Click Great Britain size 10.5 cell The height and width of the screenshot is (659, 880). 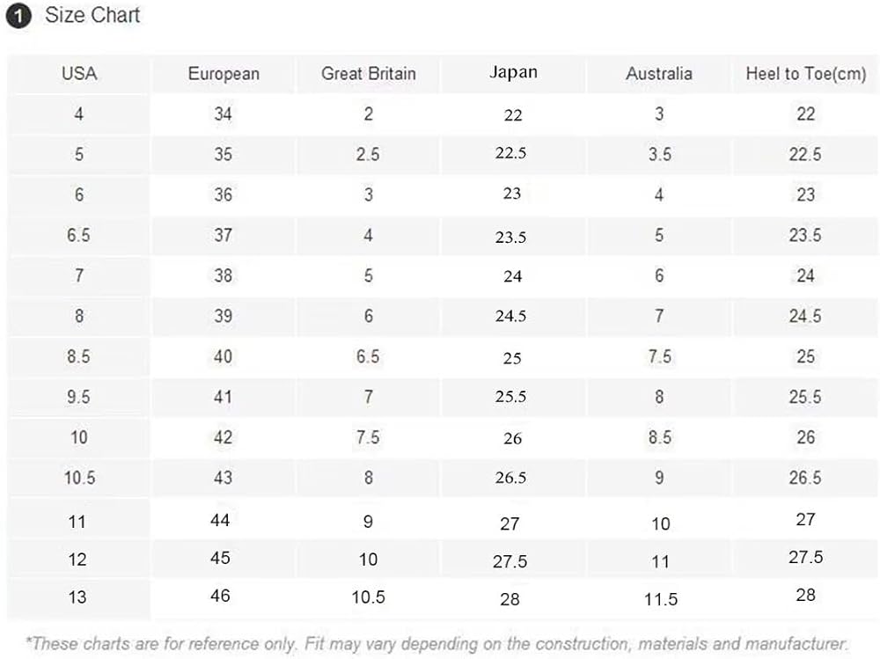point(368,597)
